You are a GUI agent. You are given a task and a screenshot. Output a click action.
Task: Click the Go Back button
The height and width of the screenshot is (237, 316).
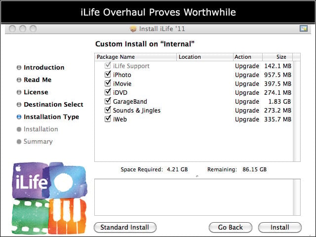coord(231,227)
